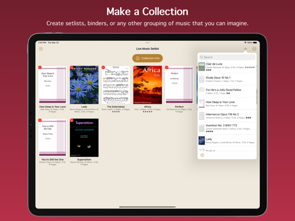Image resolution: width=295 pixels, height=221 pixels.
Task: Select Etude Opus 10 No 1 row
Action: (227, 79)
